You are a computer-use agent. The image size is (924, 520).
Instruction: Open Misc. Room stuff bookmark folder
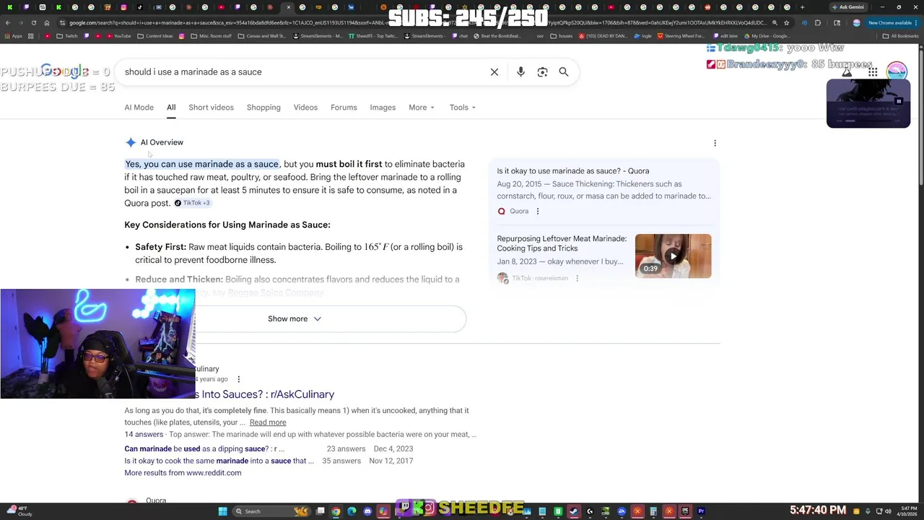211,36
